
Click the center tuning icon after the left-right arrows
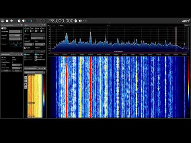pos(85,21)
